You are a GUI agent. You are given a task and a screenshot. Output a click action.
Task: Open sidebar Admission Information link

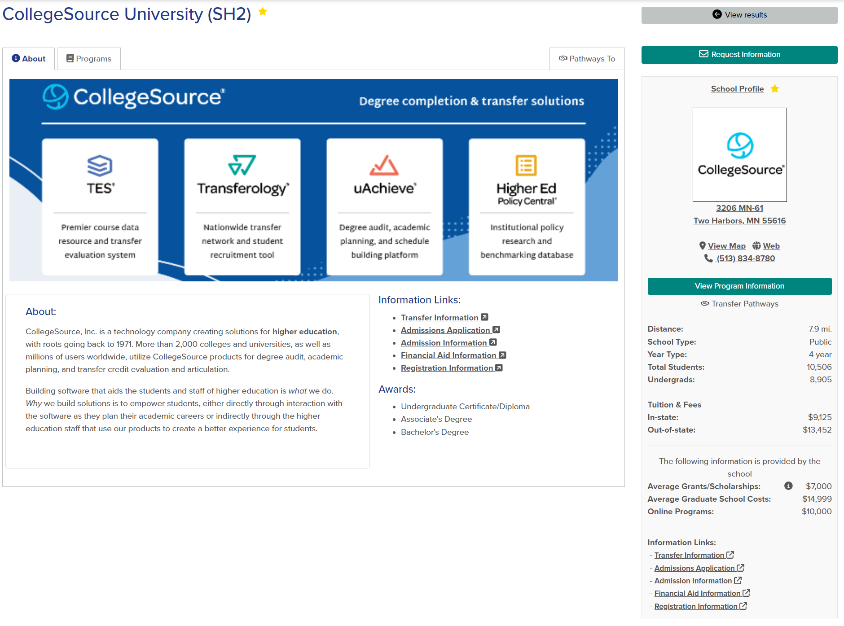click(x=693, y=581)
